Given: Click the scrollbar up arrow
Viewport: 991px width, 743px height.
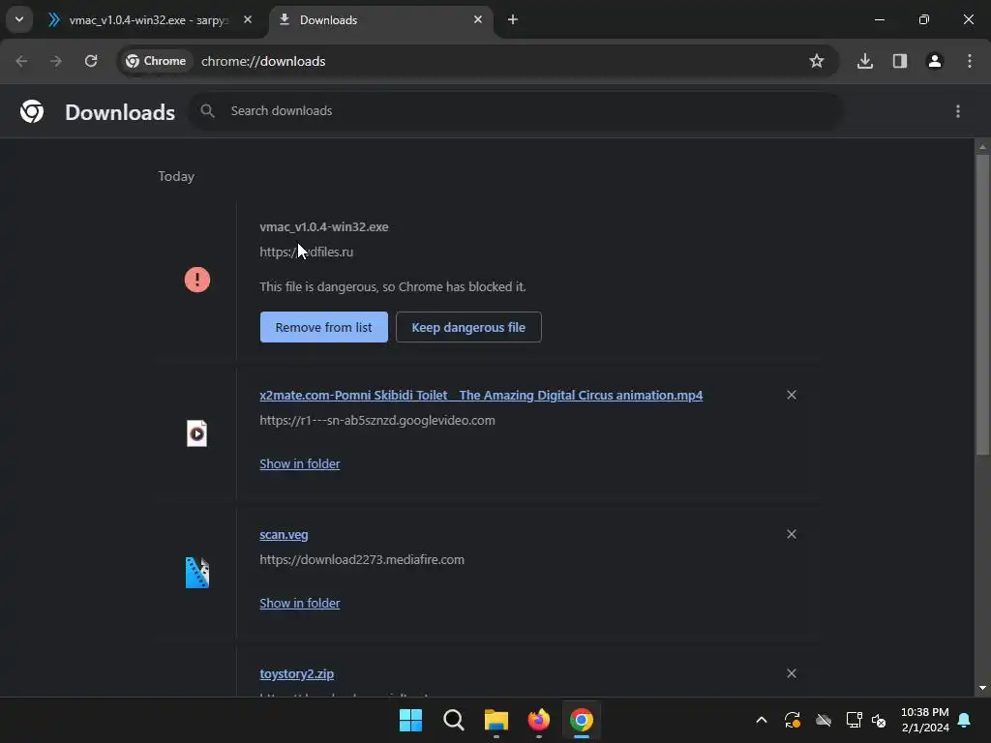Looking at the screenshot, I should coord(982,147).
